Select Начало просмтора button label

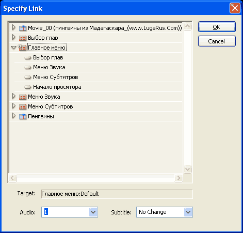(x=57, y=87)
